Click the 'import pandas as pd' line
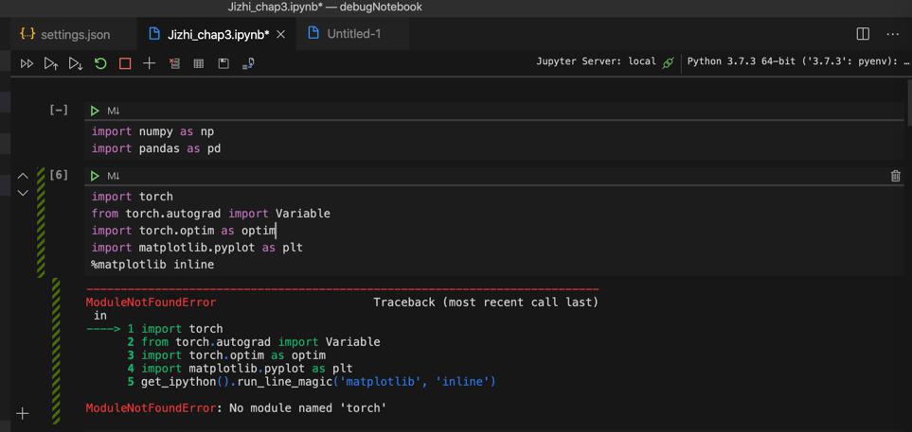 pyautogui.click(x=156, y=148)
